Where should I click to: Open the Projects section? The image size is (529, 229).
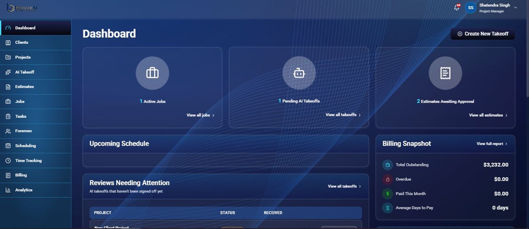coord(36,57)
